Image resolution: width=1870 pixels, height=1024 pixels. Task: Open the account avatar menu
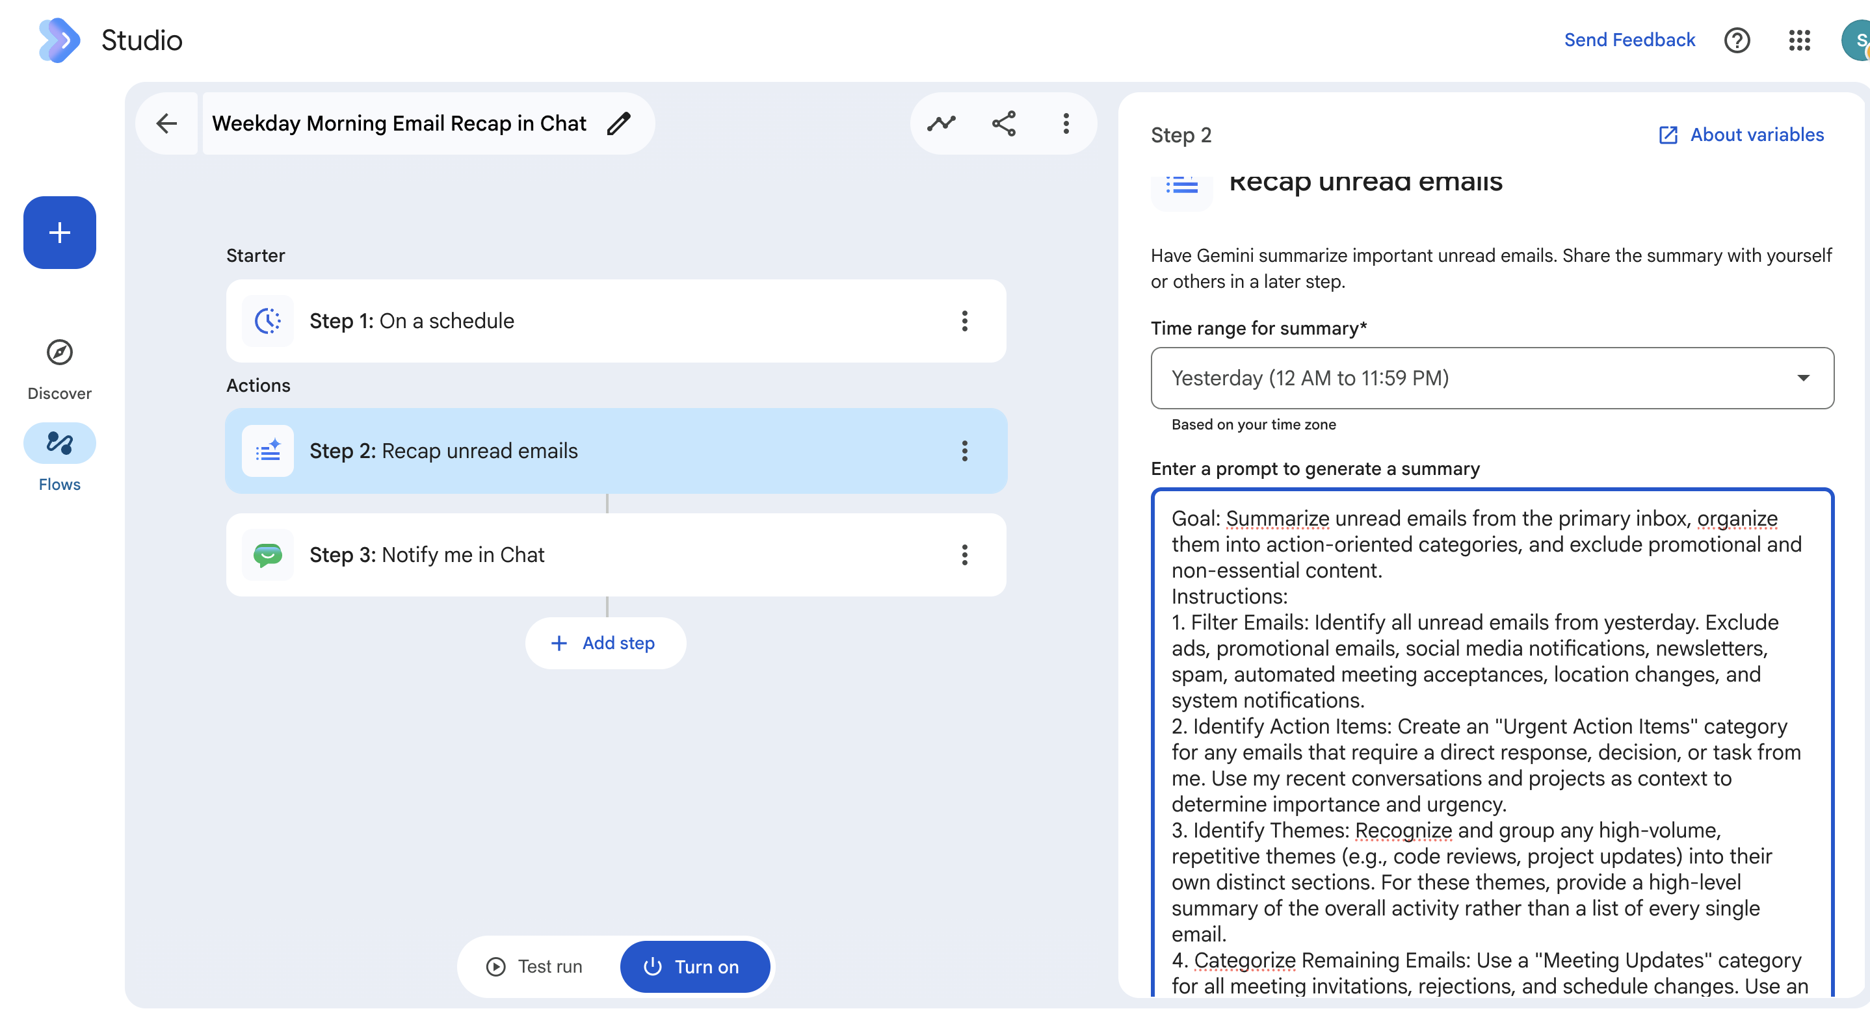pos(1857,40)
